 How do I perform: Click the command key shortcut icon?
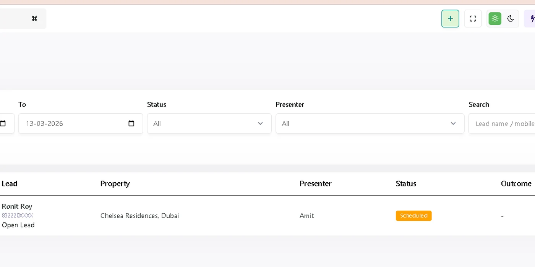coord(34,19)
